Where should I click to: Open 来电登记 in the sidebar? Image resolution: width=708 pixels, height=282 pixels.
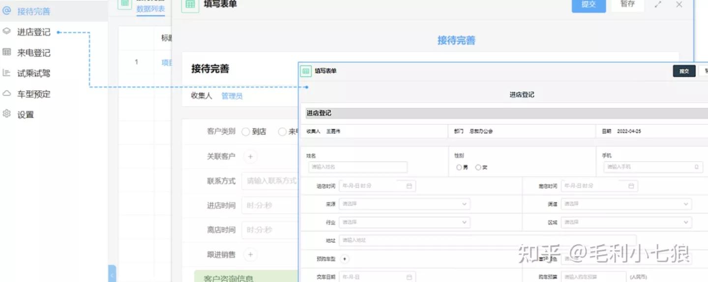33,53
